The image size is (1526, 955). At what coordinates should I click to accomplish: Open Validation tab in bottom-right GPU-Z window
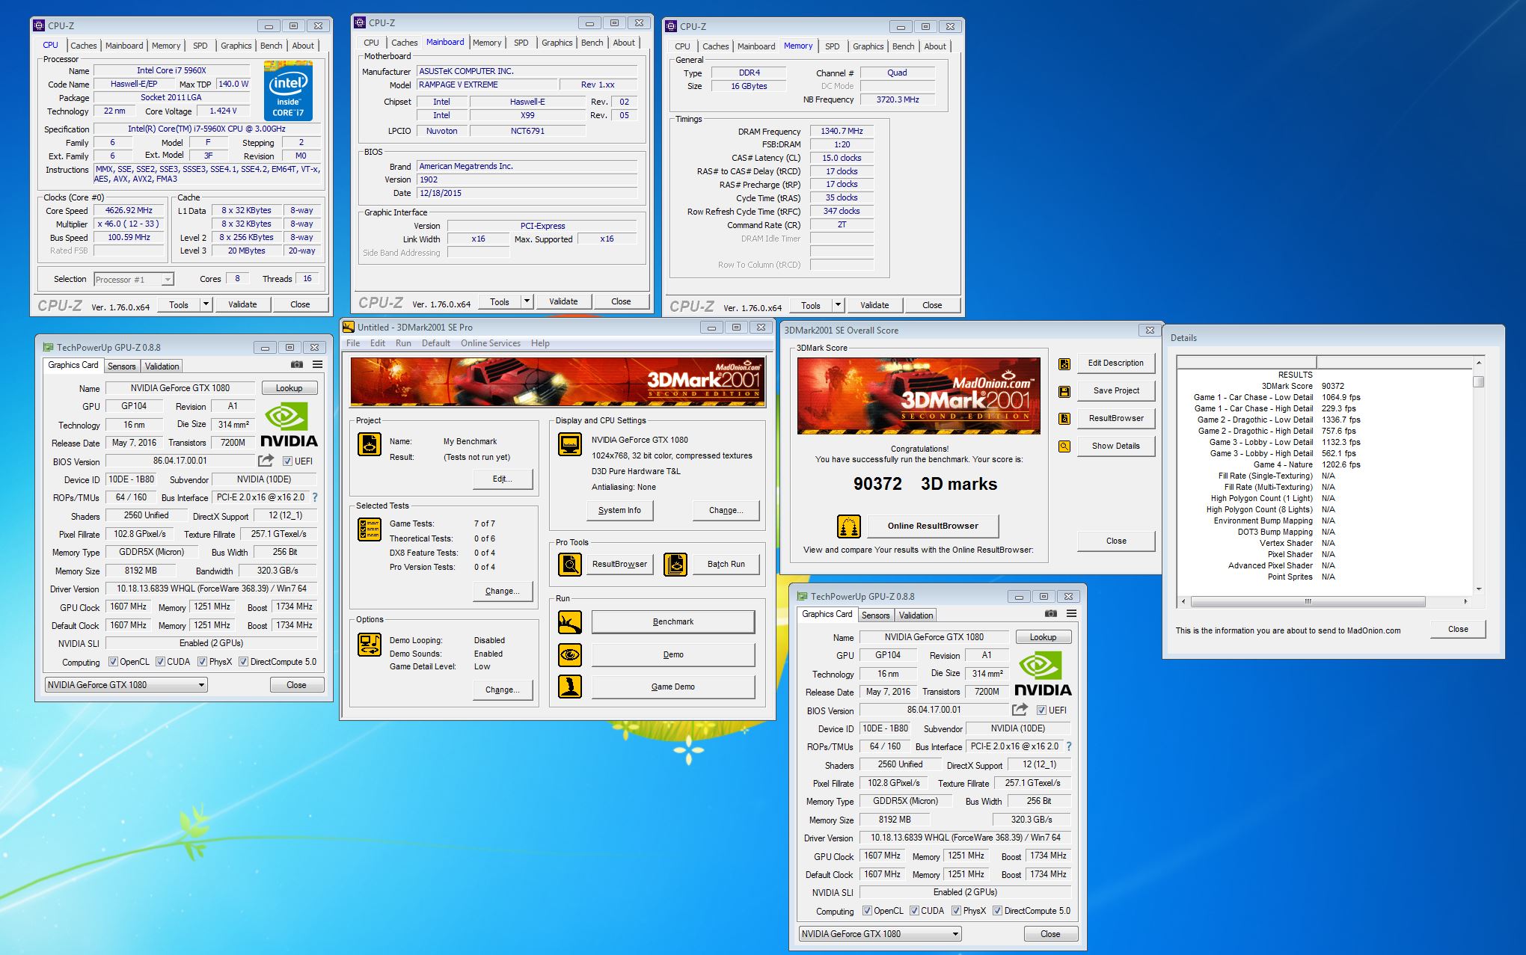916,615
